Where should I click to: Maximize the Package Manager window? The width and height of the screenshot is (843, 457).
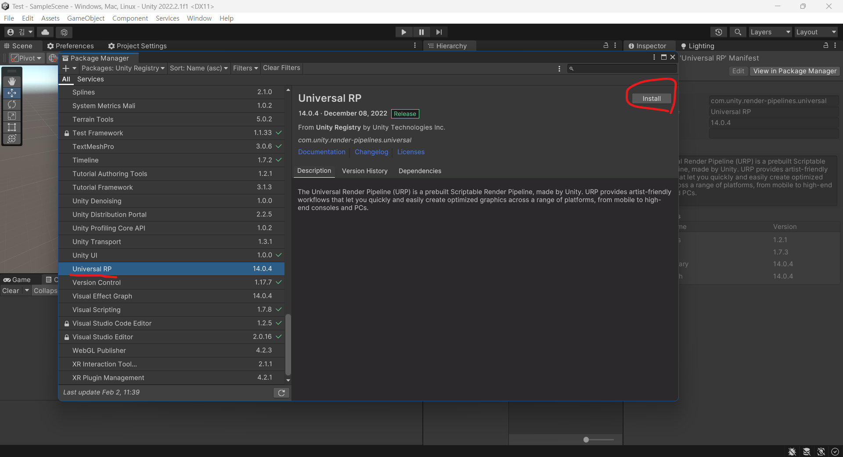[664, 57]
